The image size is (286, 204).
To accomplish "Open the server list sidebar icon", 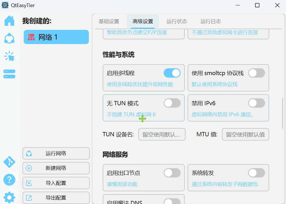I will point(9,74).
